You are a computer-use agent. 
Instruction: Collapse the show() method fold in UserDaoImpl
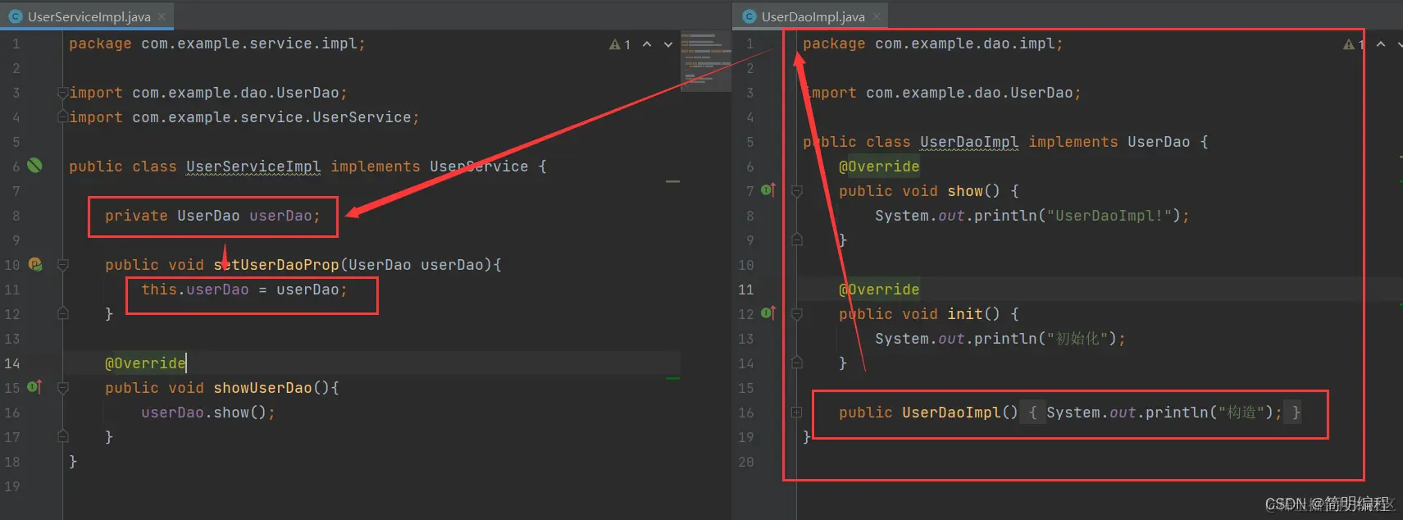[796, 190]
